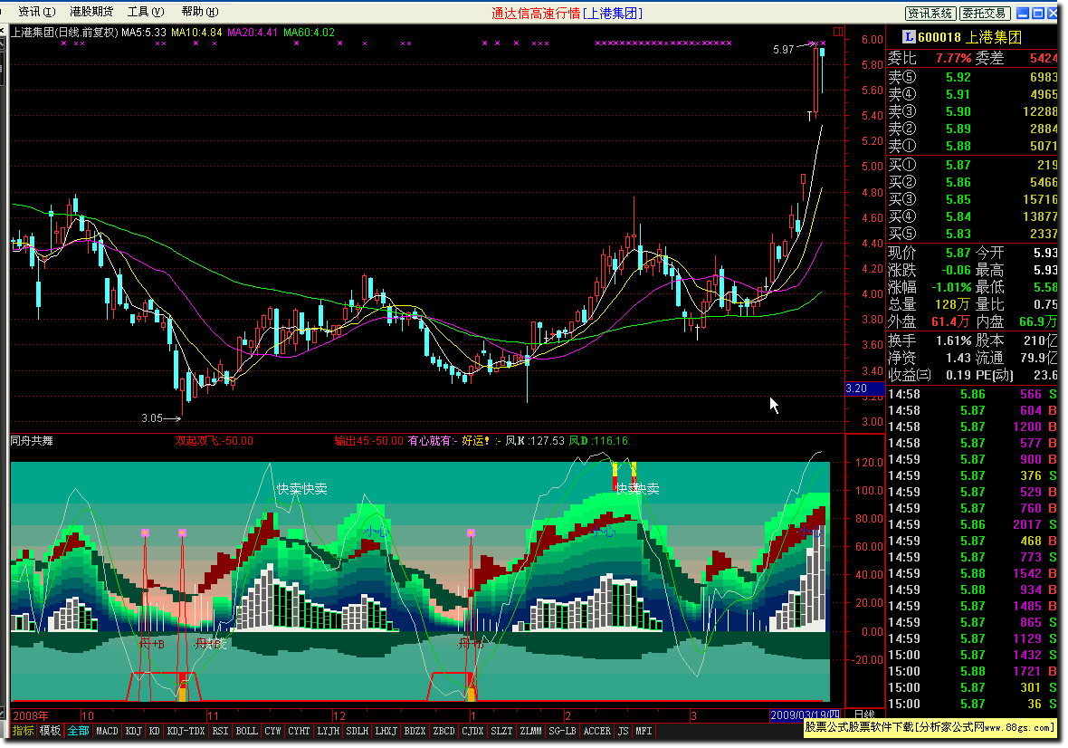Screen dimensions: 1068x748
Task: Select the ACCER indicator tab
Action: coord(597,731)
